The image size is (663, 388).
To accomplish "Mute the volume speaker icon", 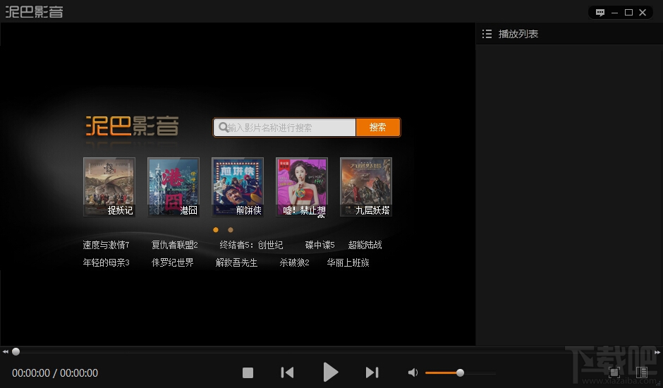I will pyautogui.click(x=413, y=372).
